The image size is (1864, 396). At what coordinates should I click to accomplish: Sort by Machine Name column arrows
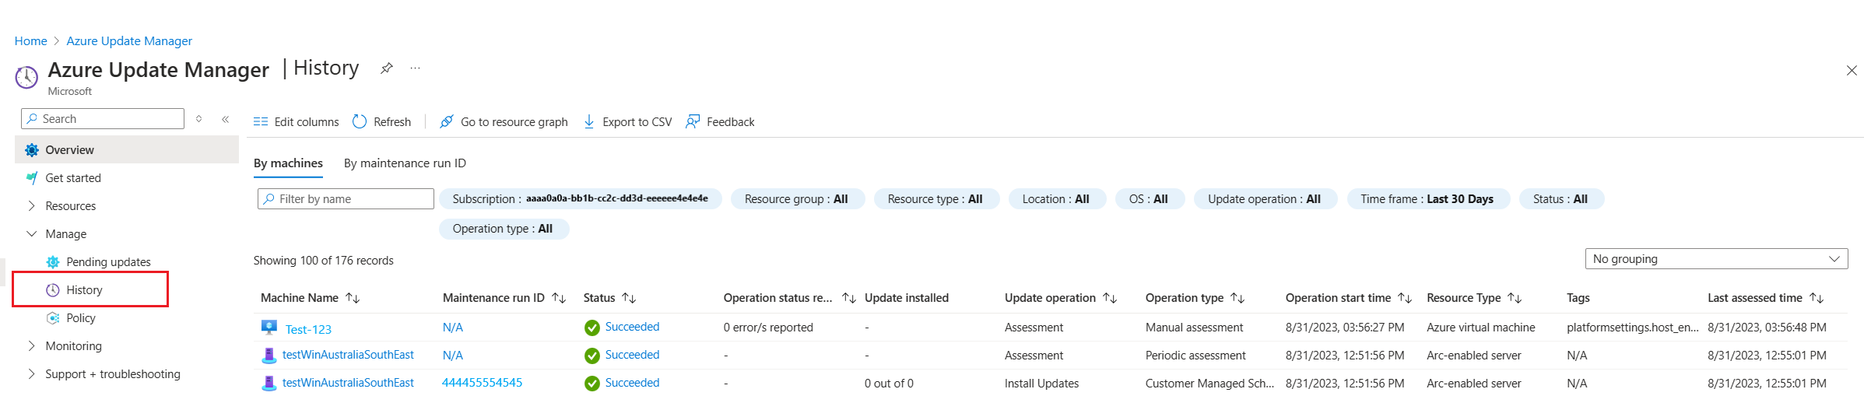click(353, 298)
